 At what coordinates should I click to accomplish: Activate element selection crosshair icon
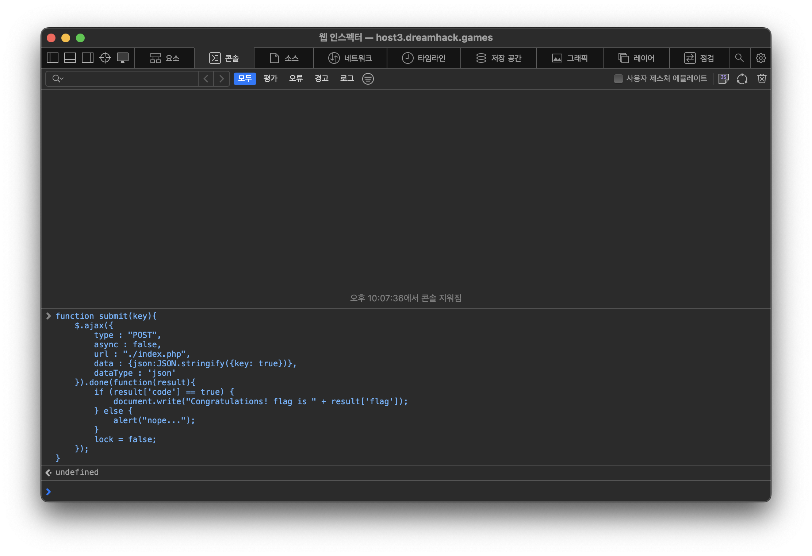pos(105,58)
